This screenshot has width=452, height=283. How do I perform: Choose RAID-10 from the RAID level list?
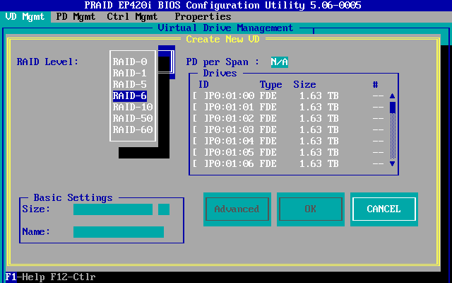133,107
